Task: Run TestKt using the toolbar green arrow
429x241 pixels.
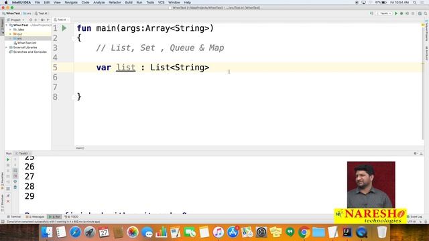Action: point(396,13)
